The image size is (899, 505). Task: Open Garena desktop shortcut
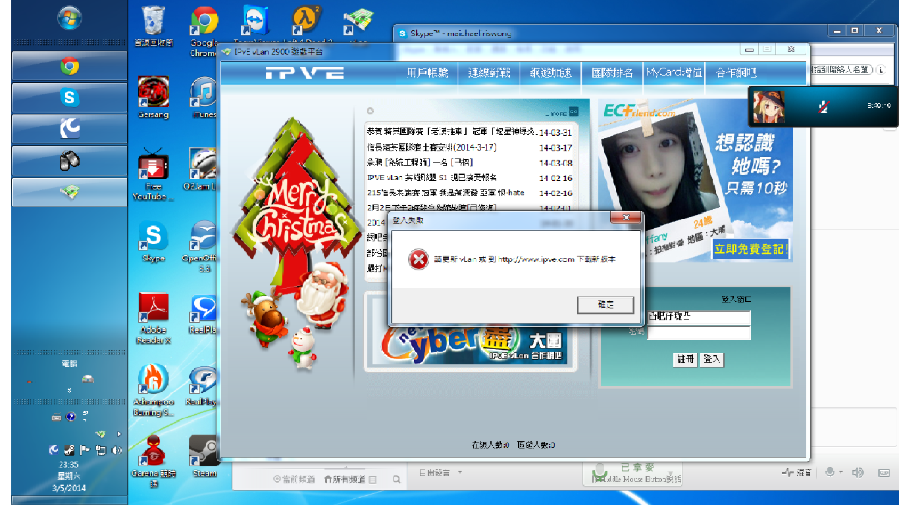(x=153, y=460)
